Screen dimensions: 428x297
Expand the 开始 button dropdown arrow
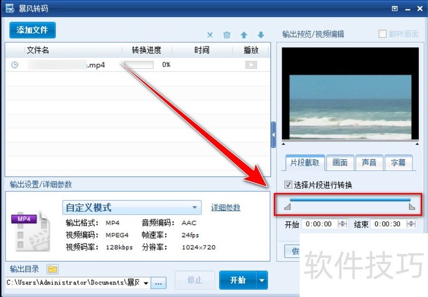[x=262, y=280]
